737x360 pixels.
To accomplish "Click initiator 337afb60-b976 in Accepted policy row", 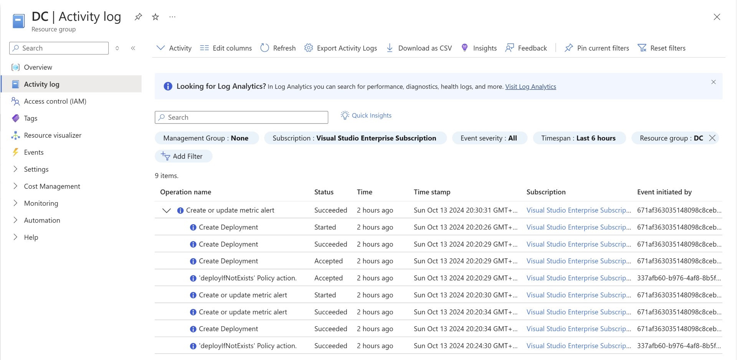I will pos(679,278).
